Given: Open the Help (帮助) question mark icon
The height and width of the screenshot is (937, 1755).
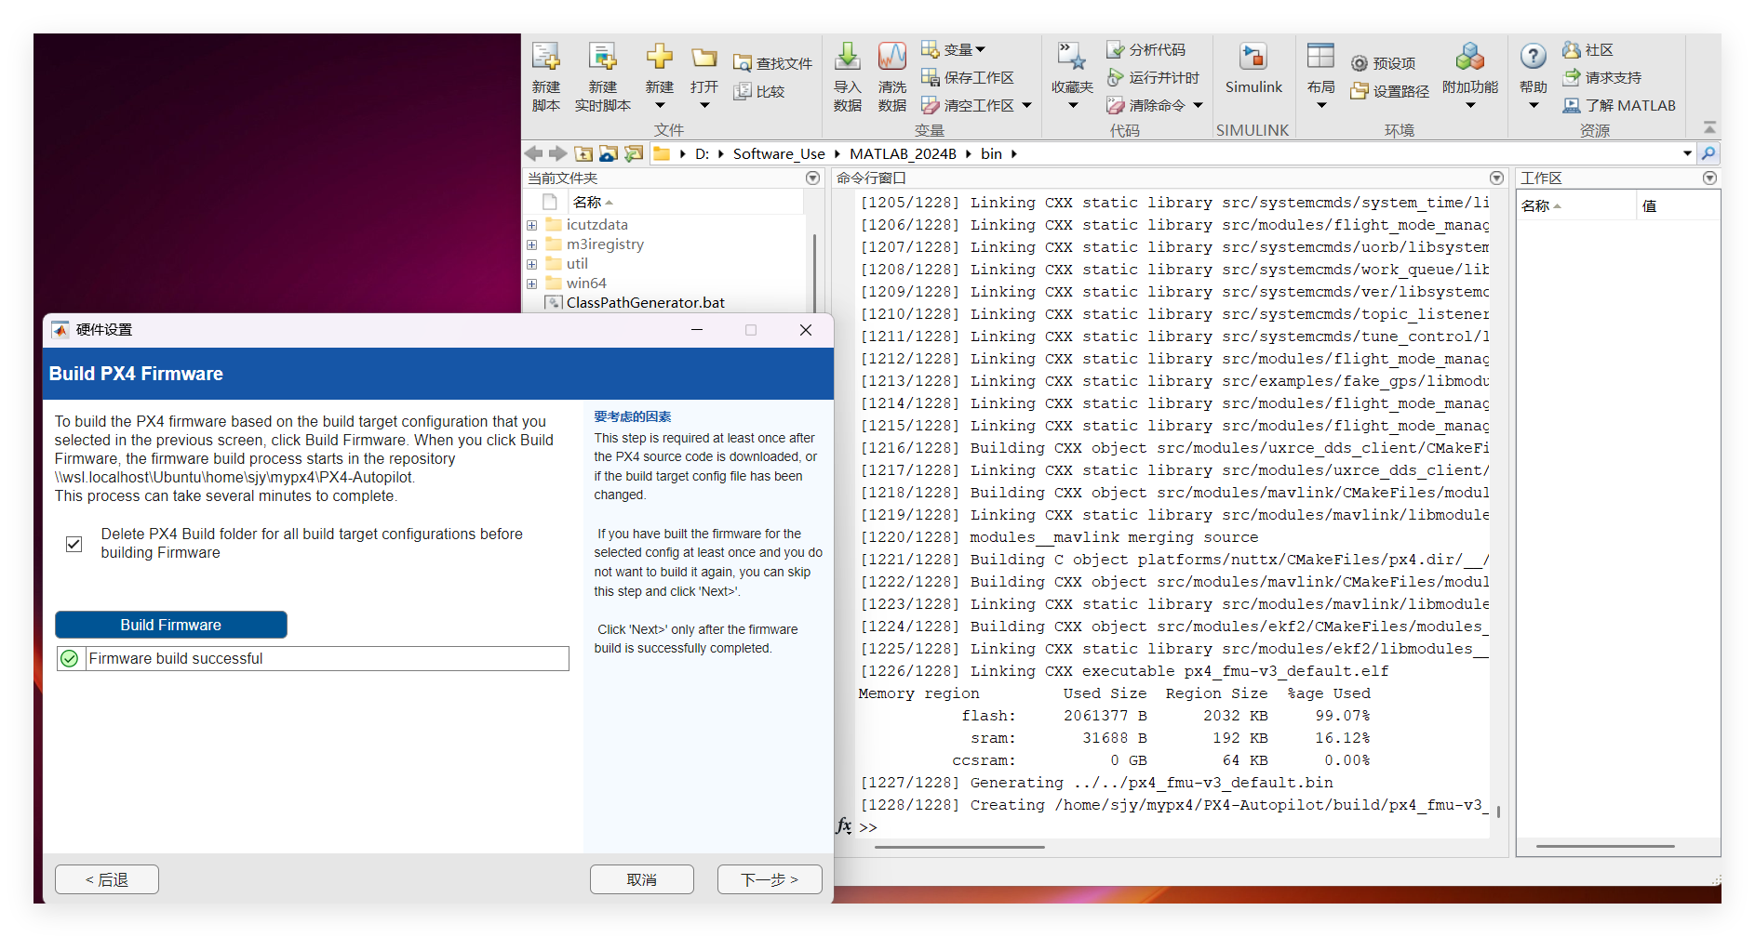Looking at the screenshot, I should (1533, 58).
